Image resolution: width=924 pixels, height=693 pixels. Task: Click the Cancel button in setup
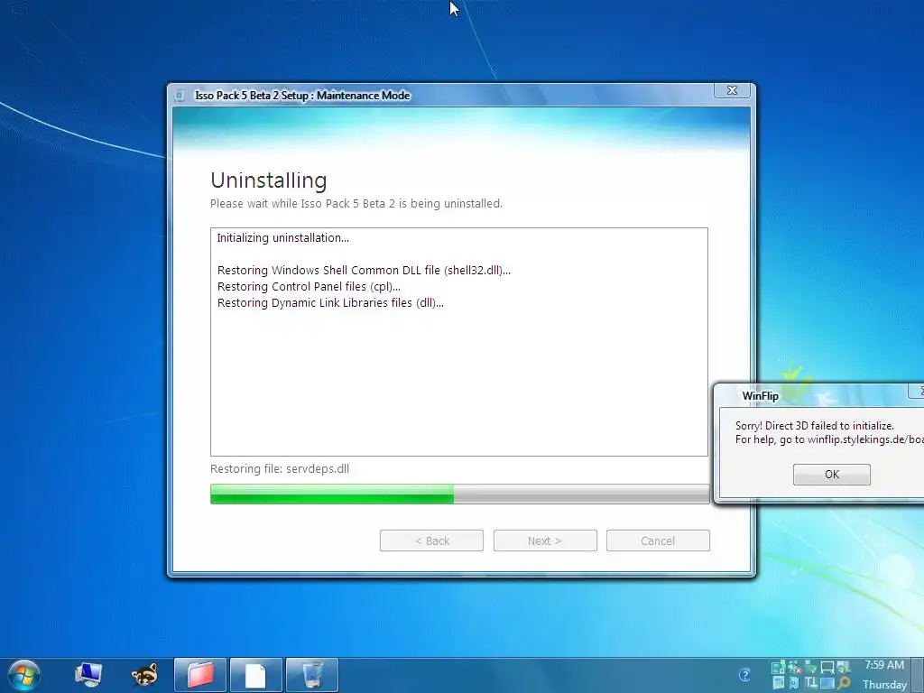coord(658,541)
